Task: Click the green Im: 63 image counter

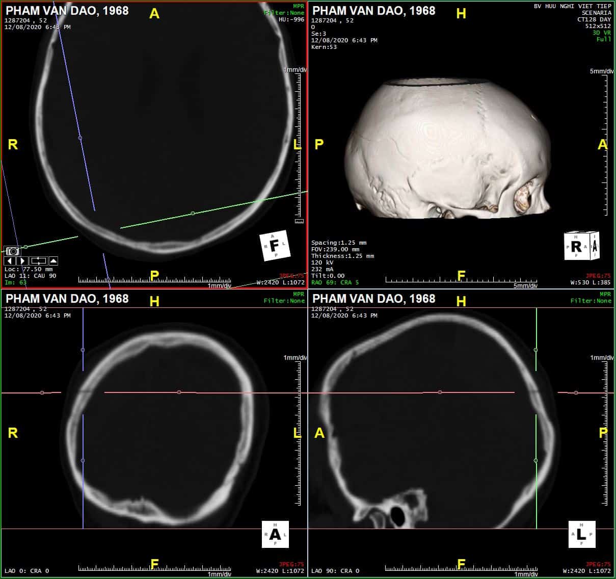Action: pos(16,282)
